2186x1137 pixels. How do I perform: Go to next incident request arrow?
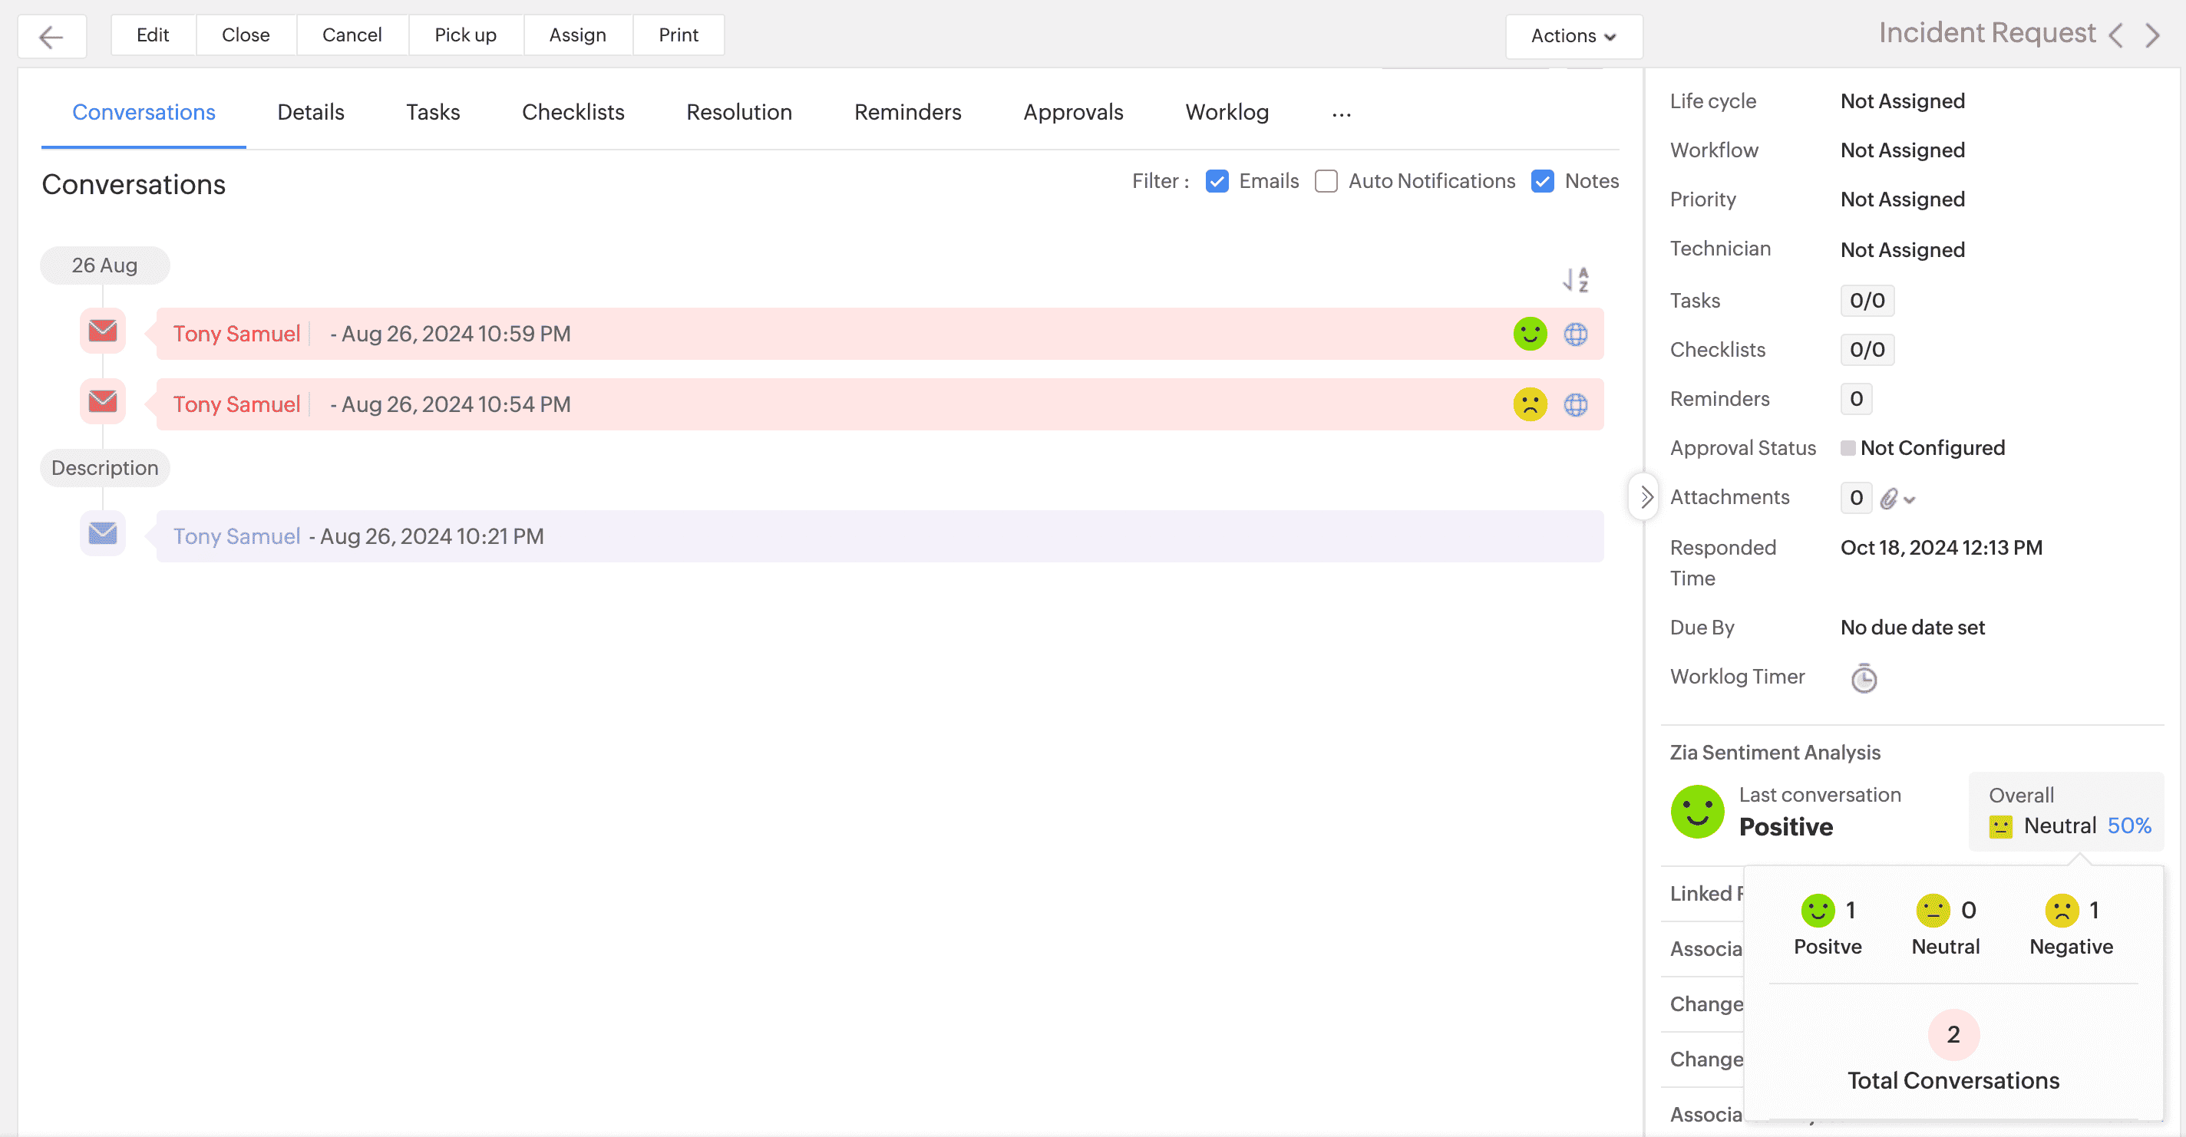(x=2153, y=35)
